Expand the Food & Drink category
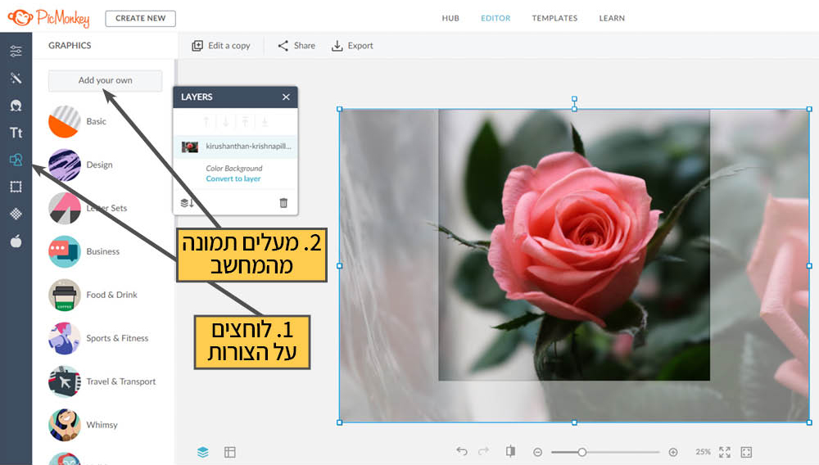This screenshot has width=819, height=465. 111,295
